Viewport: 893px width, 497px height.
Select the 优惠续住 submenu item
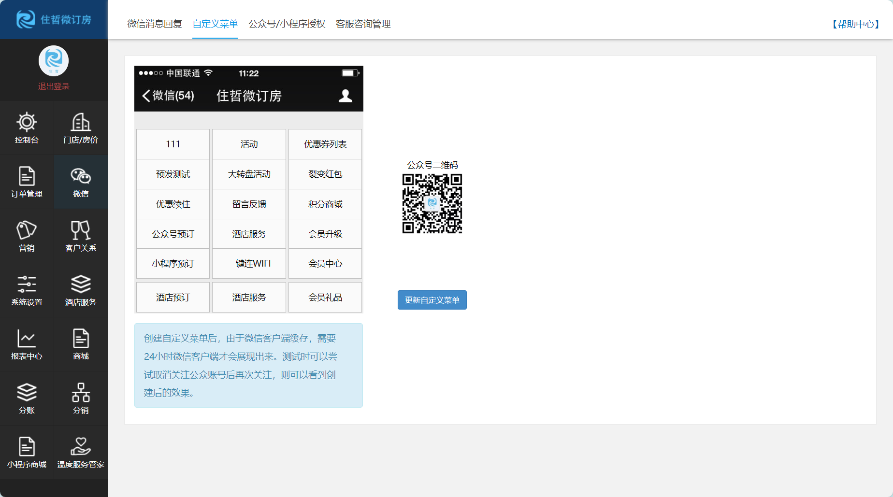(173, 204)
